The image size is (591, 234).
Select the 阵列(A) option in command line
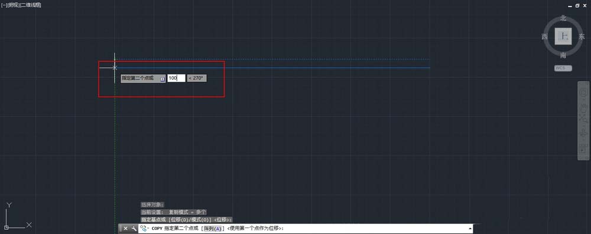(x=213, y=228)
